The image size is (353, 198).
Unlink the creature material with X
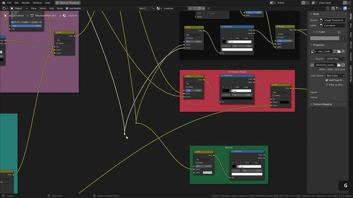pyautogui.click(x=204, y=8)
